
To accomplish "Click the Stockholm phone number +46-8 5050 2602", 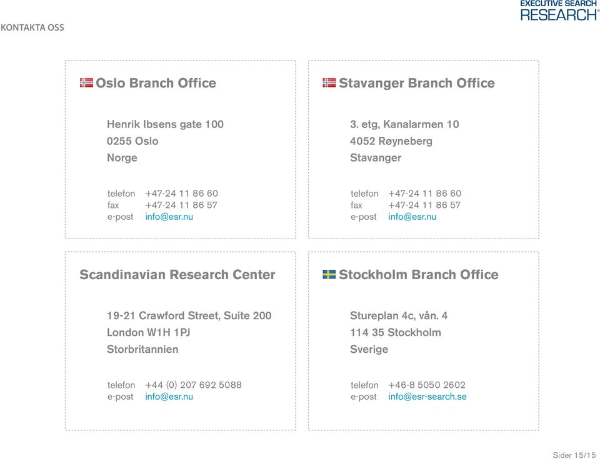I will [427, 385].
